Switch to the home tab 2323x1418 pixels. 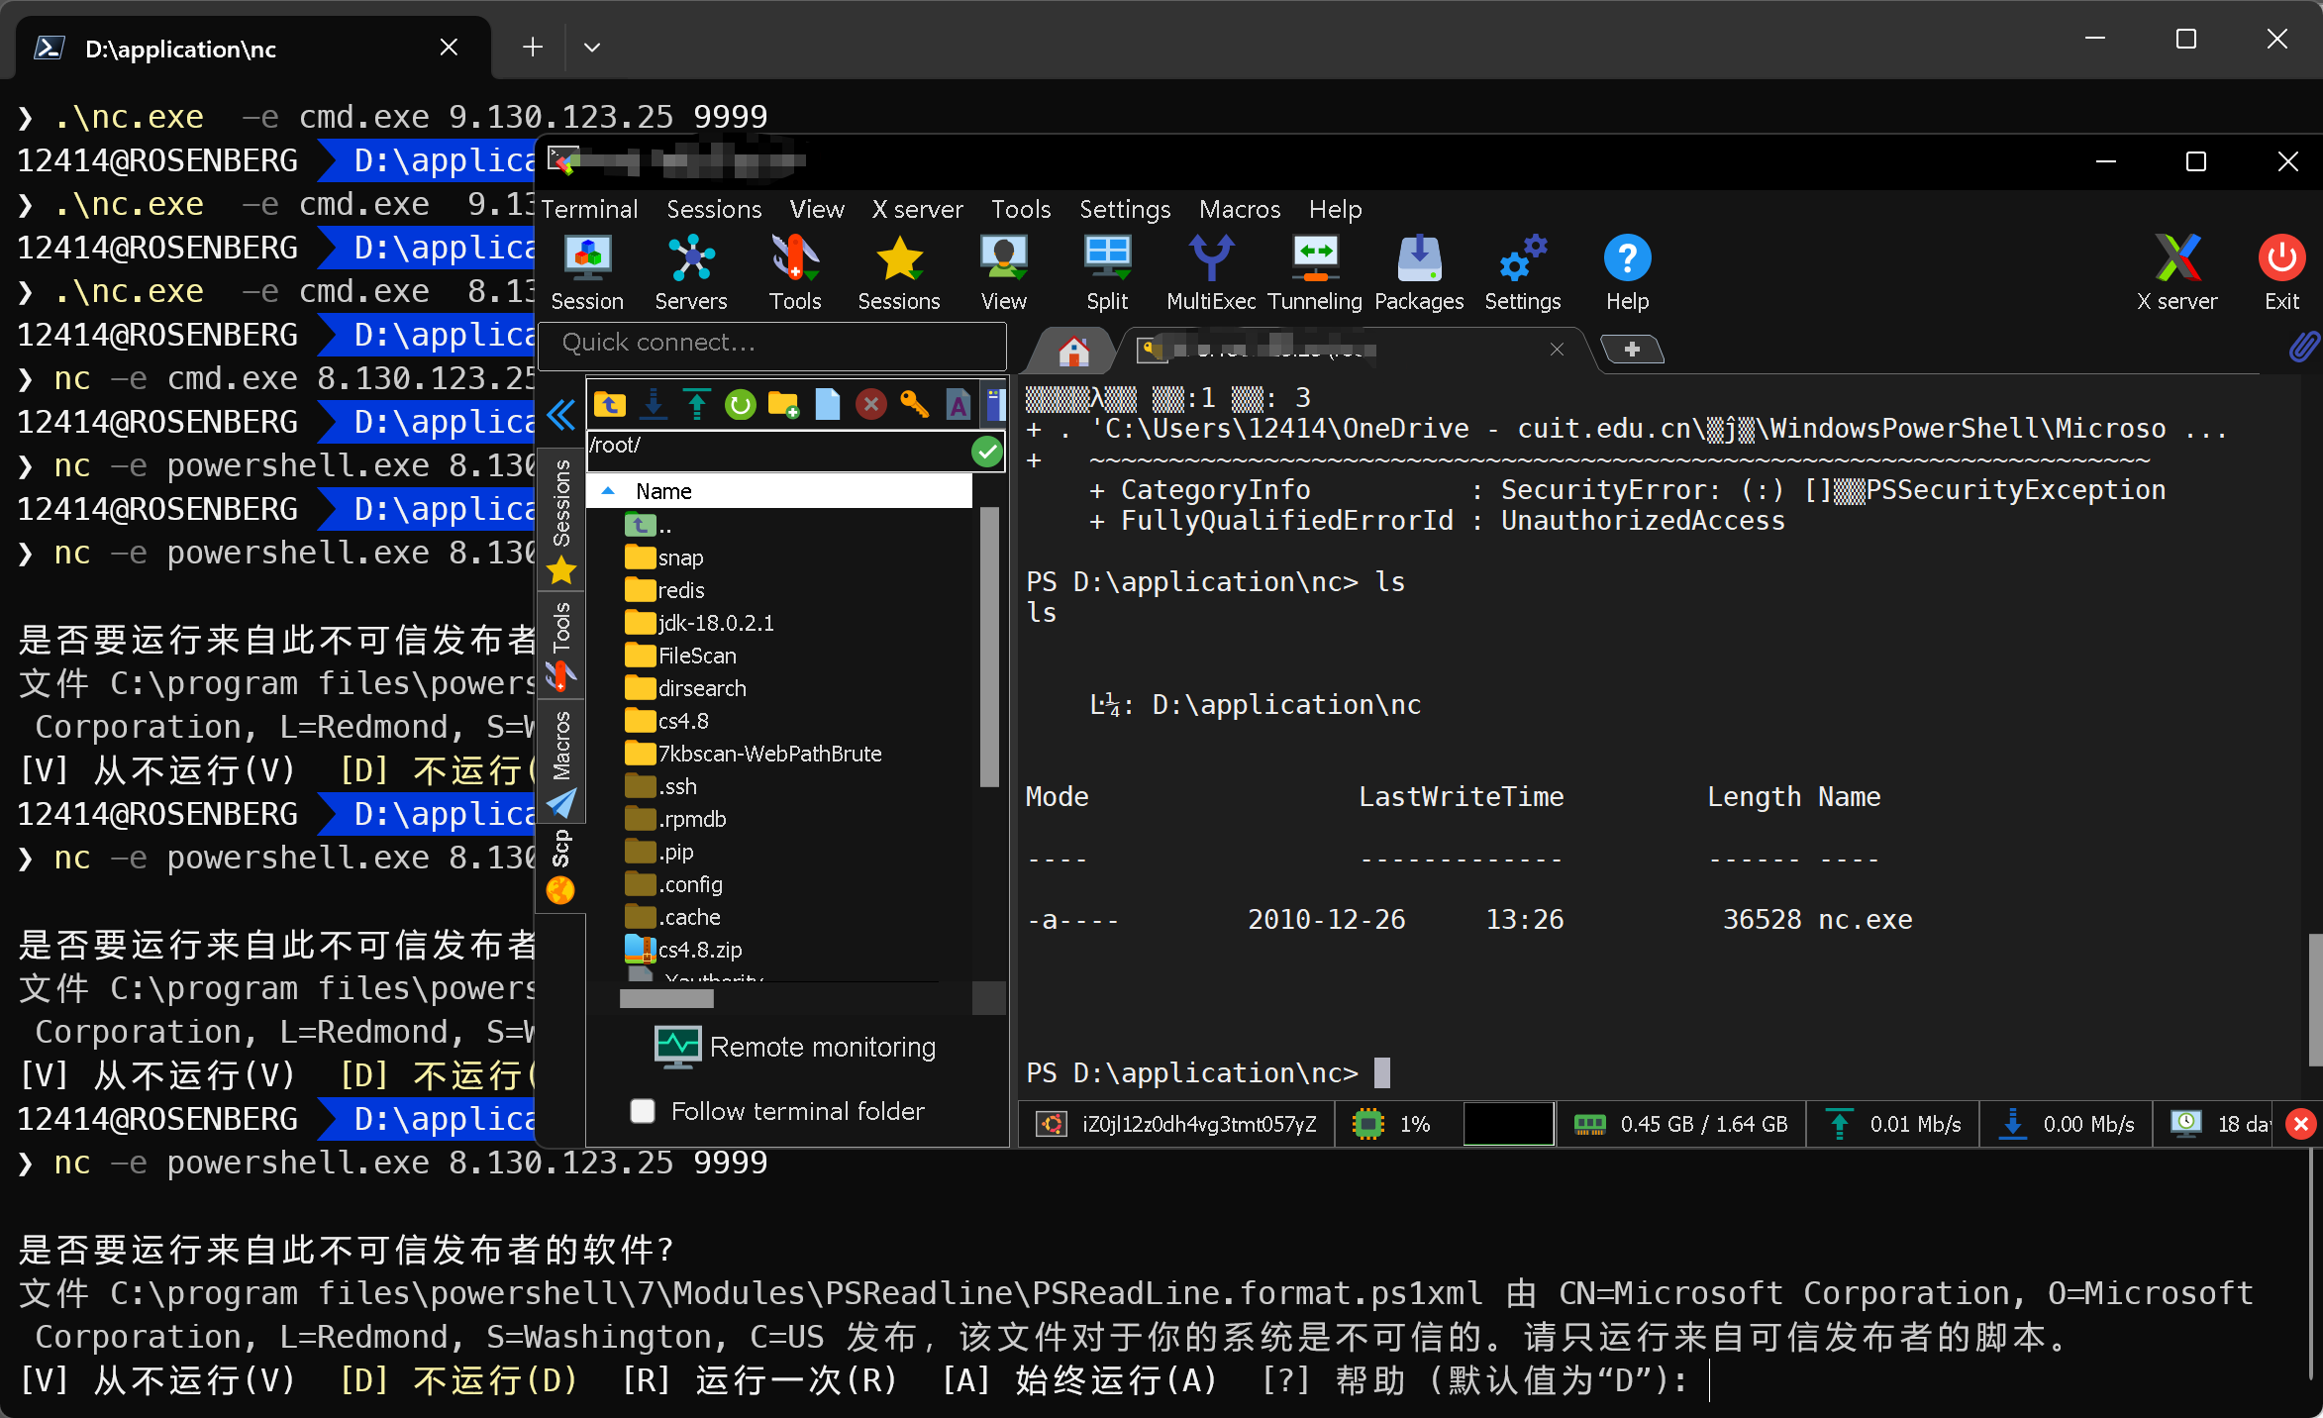(x=1073, y=350)
